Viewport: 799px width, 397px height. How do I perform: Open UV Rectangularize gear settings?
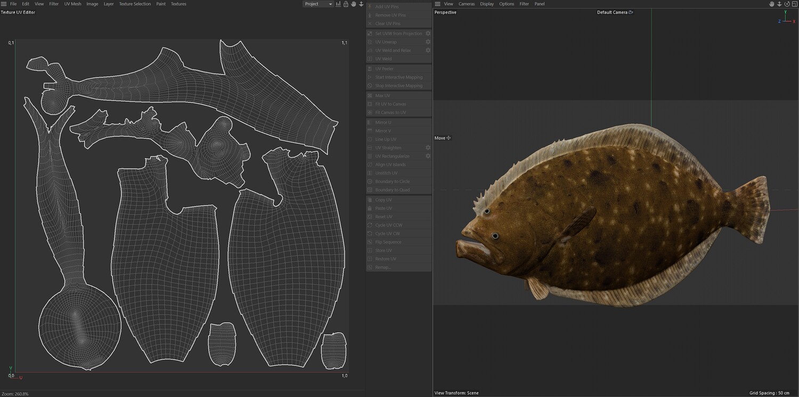[428, 156]
